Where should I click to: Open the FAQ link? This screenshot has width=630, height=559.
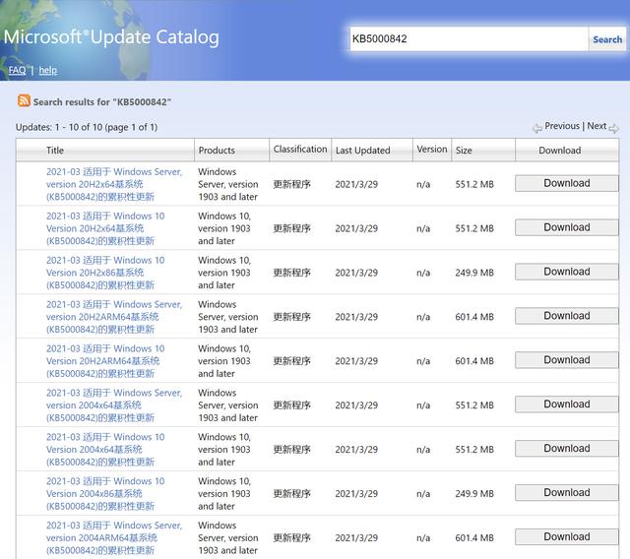pos(17,70)
